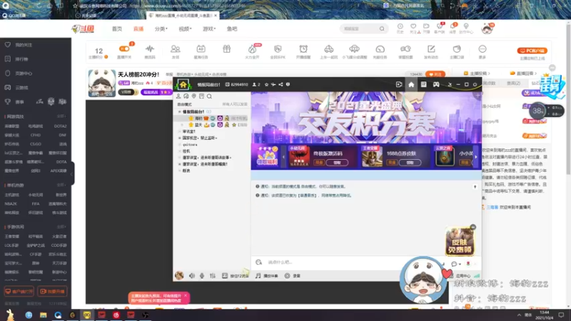Open the 鱼吧 nav item
The width and height of the screenshot is (571, 321).
(x=232, y=29)
